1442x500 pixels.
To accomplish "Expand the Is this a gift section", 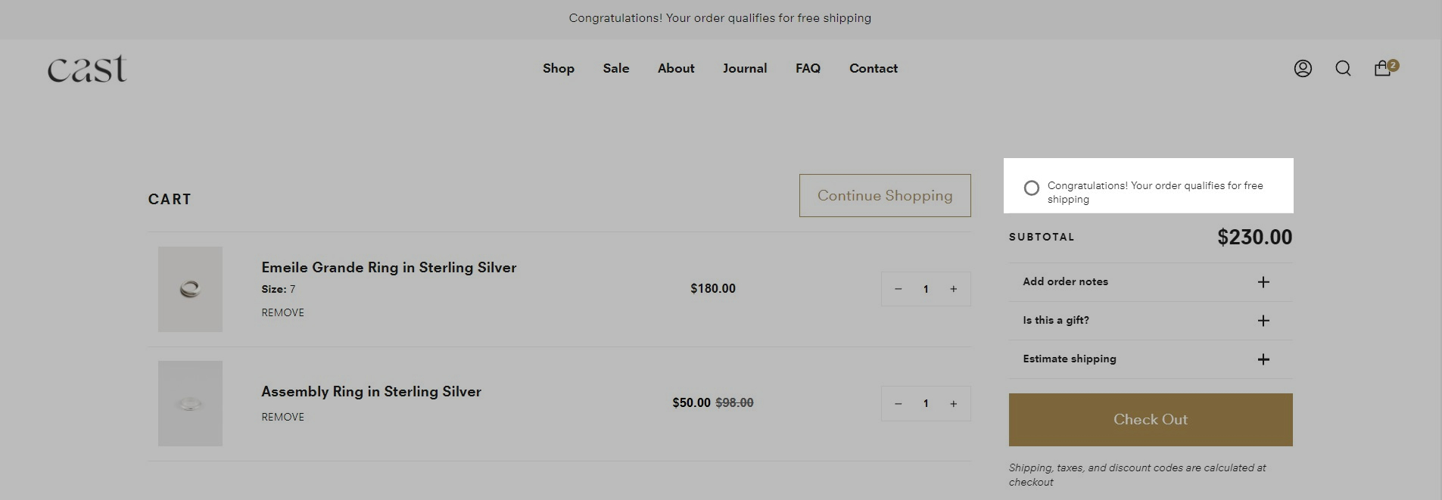I will (1263, 321).
